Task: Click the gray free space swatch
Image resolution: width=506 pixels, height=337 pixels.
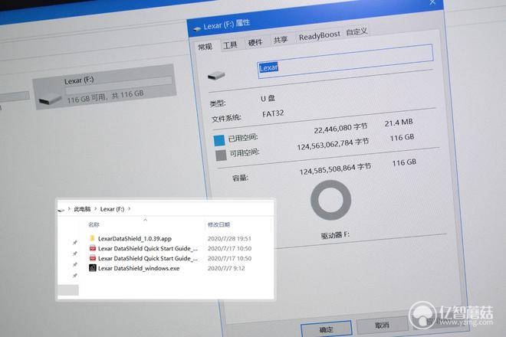Action: click(221, 155)
